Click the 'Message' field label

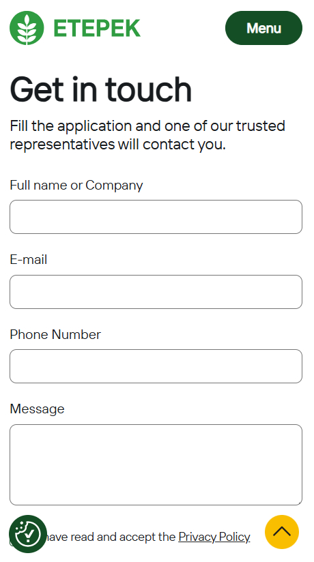coord(37,409)
